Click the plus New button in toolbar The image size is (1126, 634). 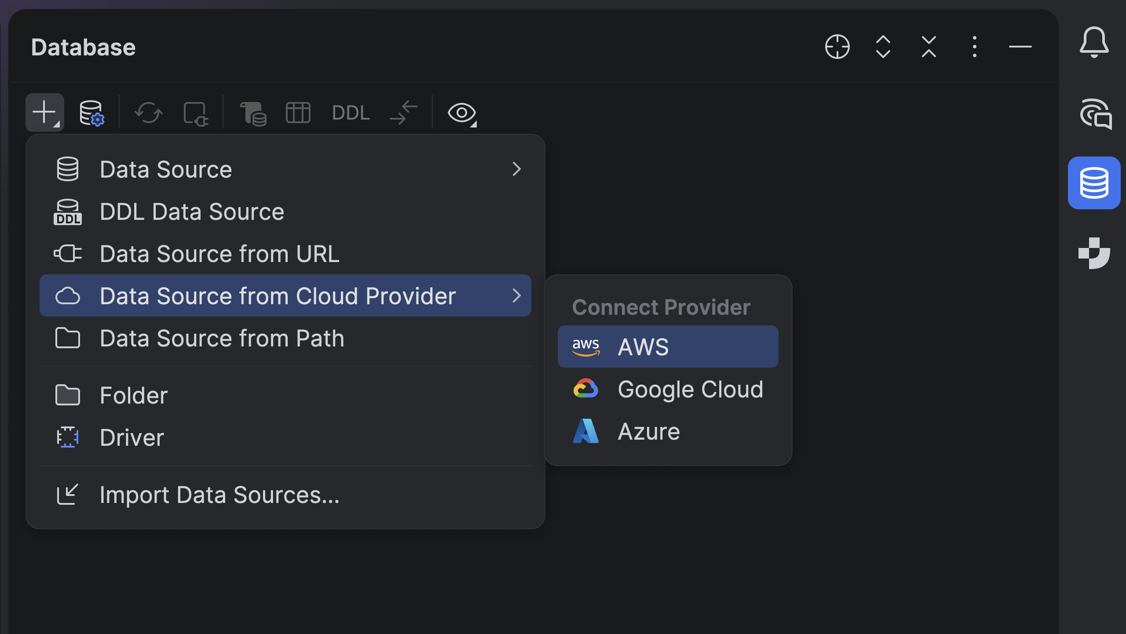[44, 113]
